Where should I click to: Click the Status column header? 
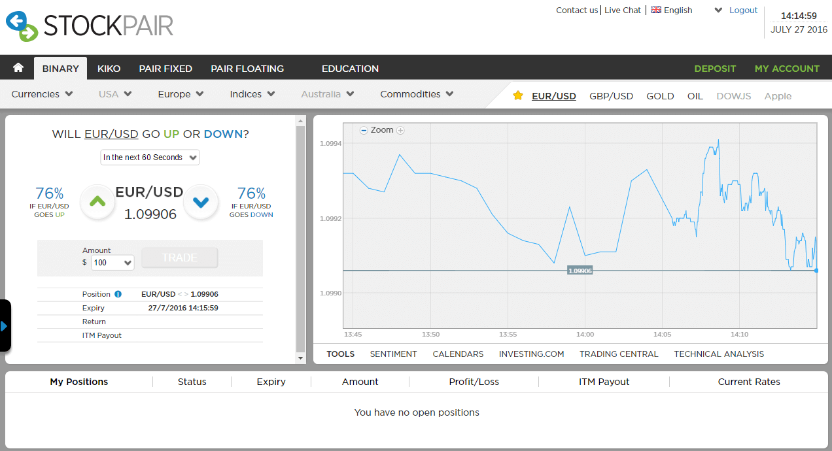[192, 382]
